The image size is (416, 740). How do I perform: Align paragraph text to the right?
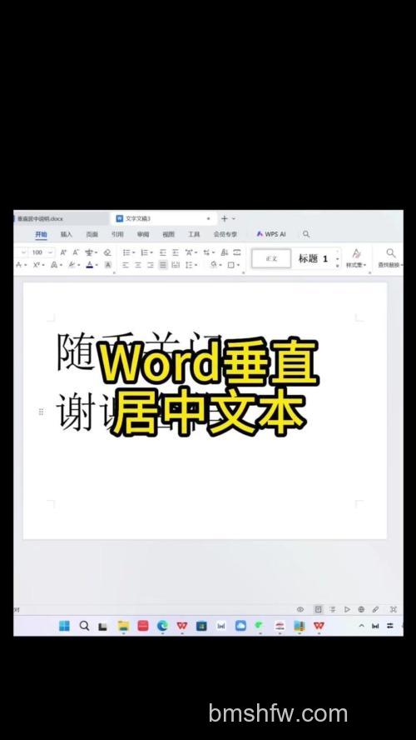coord(151,265)
